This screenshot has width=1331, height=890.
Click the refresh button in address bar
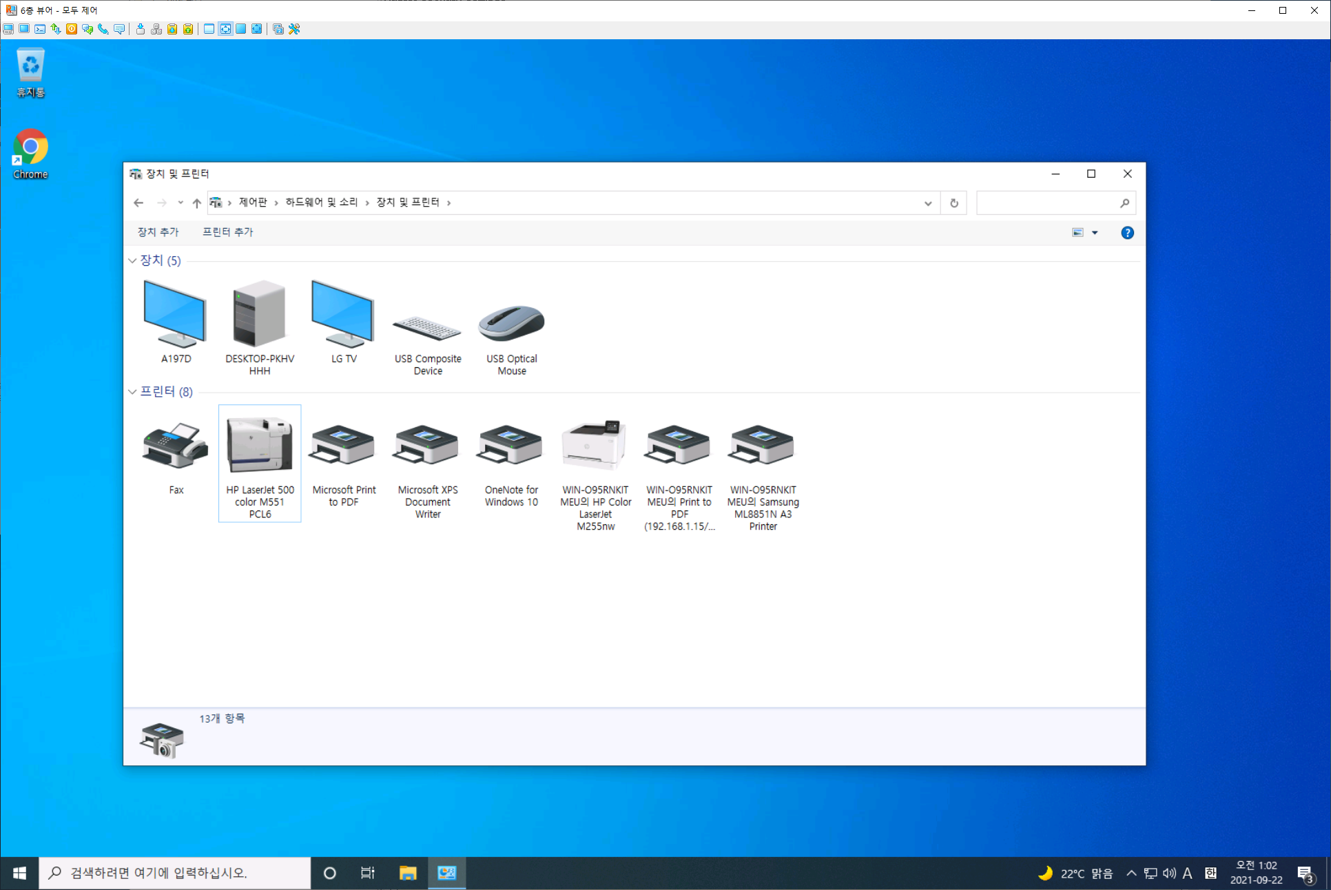click(954, 203)
